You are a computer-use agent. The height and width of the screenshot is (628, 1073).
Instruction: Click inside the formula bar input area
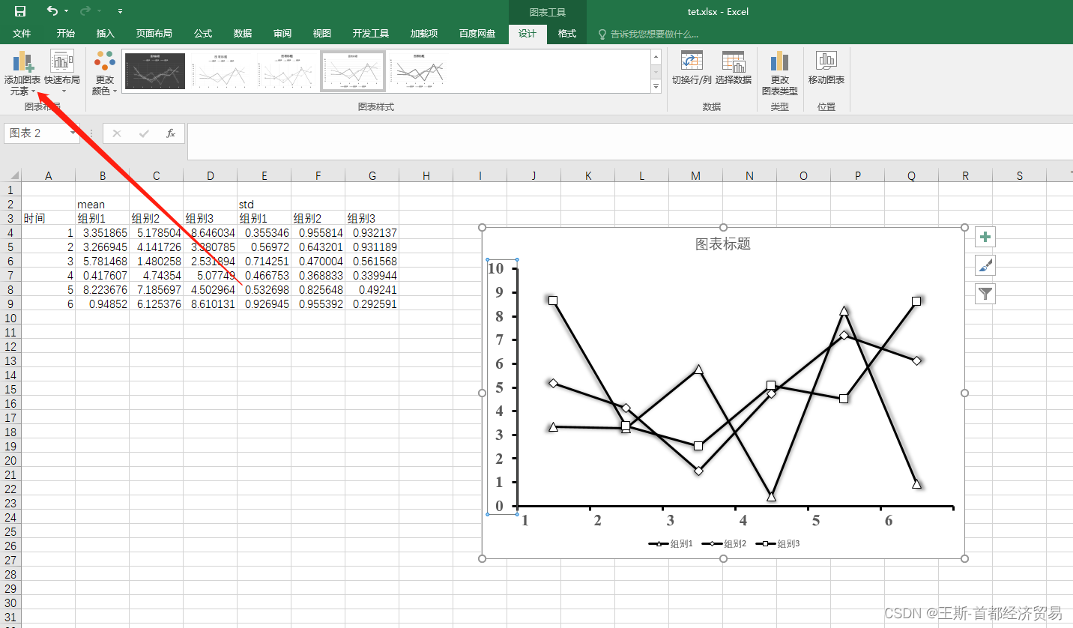point(629,141)
